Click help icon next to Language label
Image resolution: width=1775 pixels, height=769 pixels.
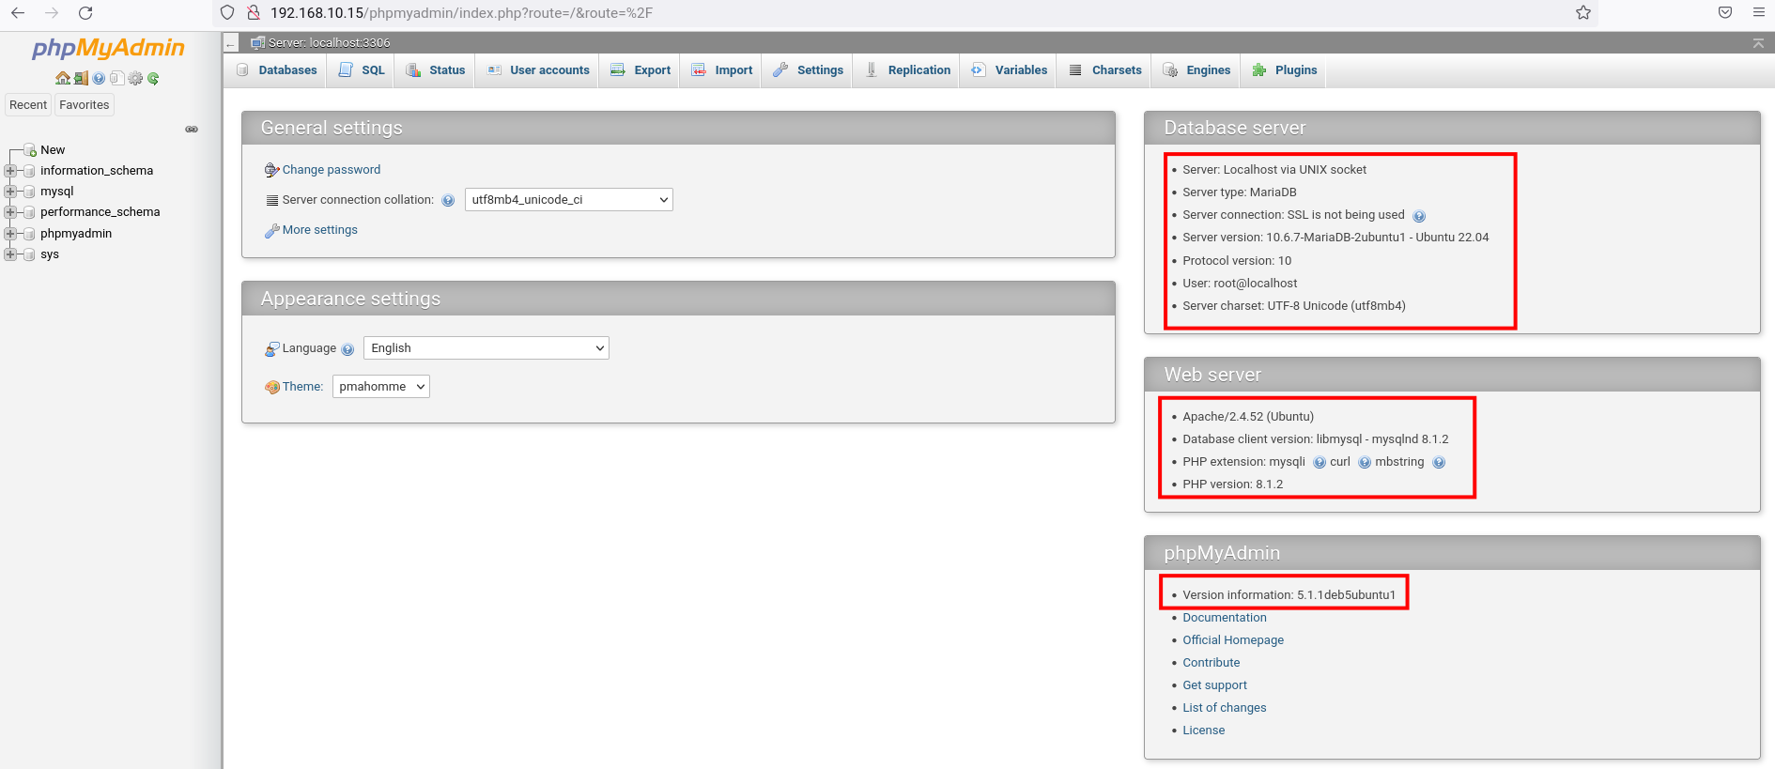pos(347,349)
